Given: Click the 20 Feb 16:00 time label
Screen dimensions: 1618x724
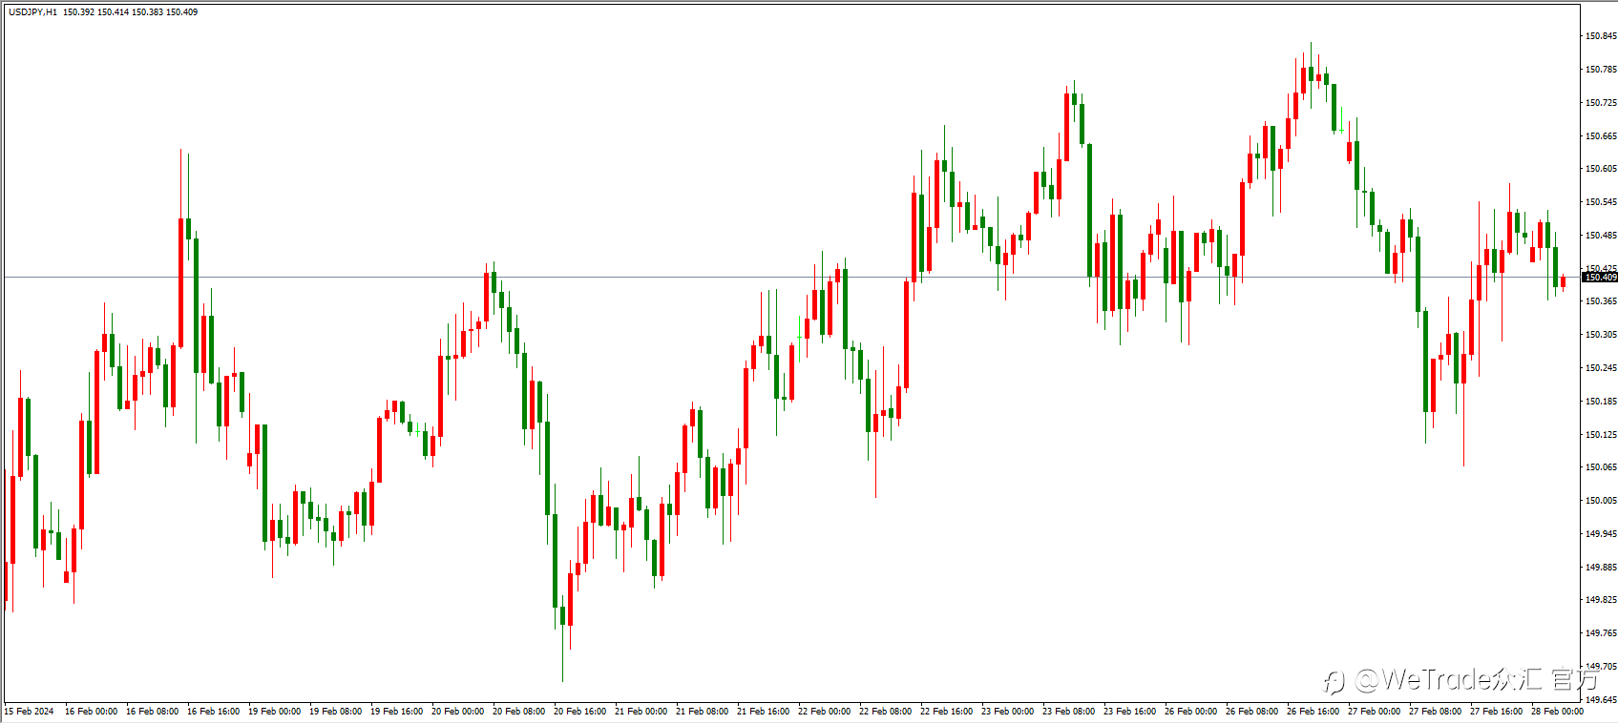Looking at the screenshot, I should 580,712.
